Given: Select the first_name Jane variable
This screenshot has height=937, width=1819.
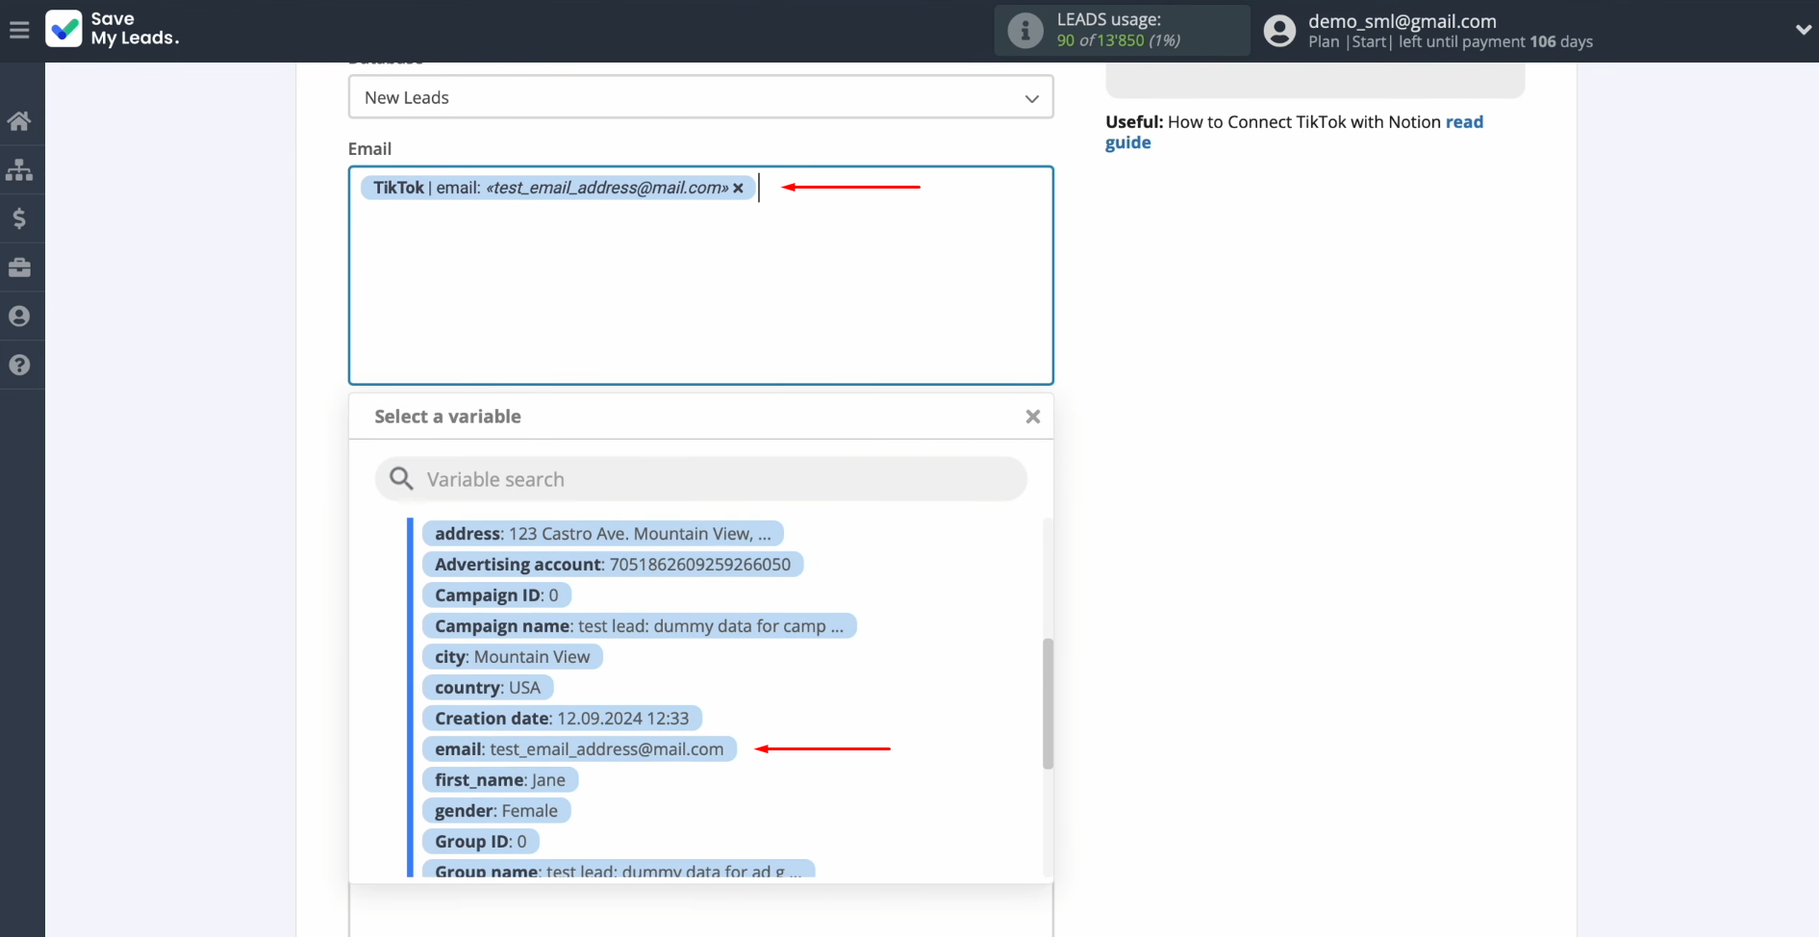Looking at the screenshot, I should pos(500,780).
